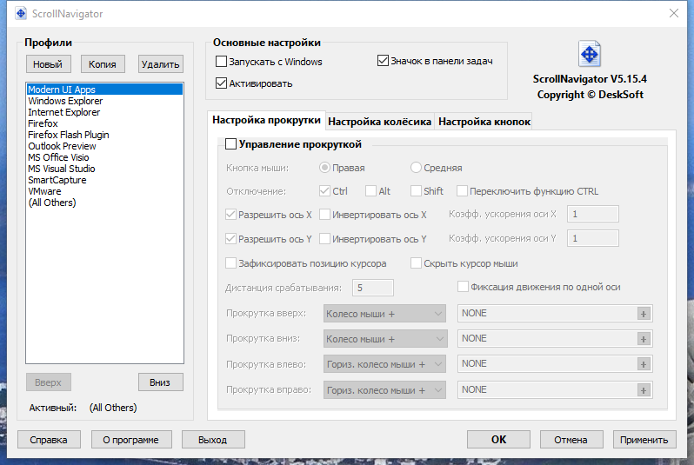Expand the Прокрутка вниз combo box
Viewport: 694px width, 465px height.
[x=385, y=339]
